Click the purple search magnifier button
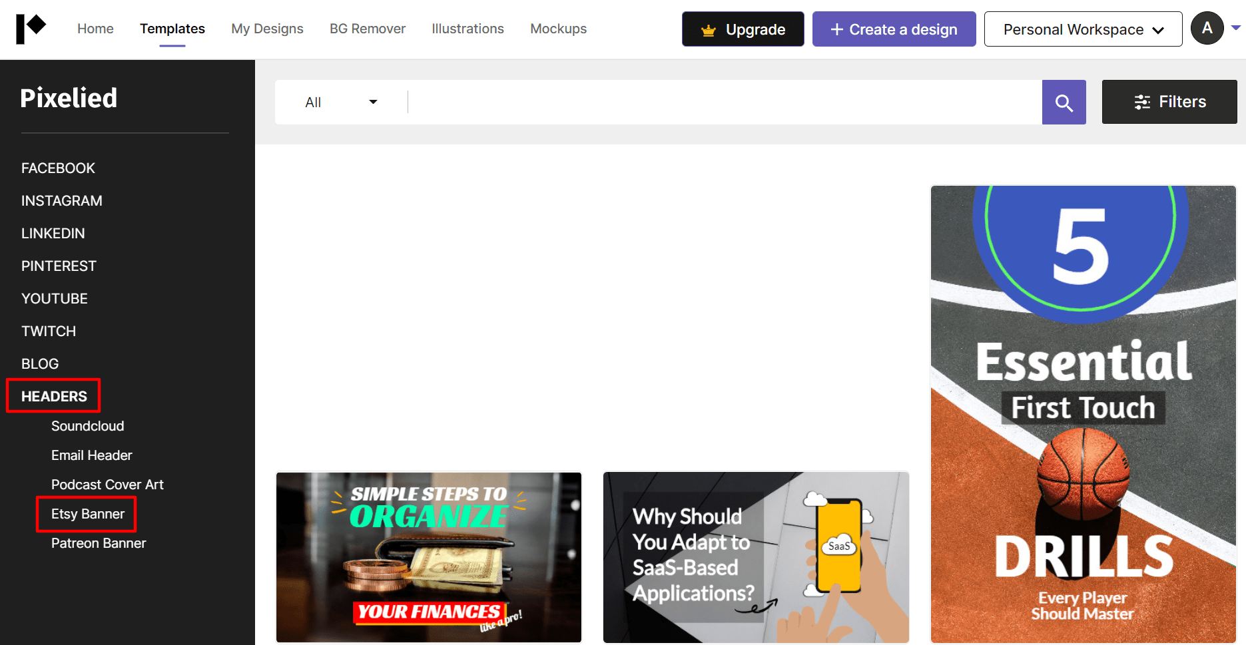Screen dimensions: 1246x645 click(1064, 103)
